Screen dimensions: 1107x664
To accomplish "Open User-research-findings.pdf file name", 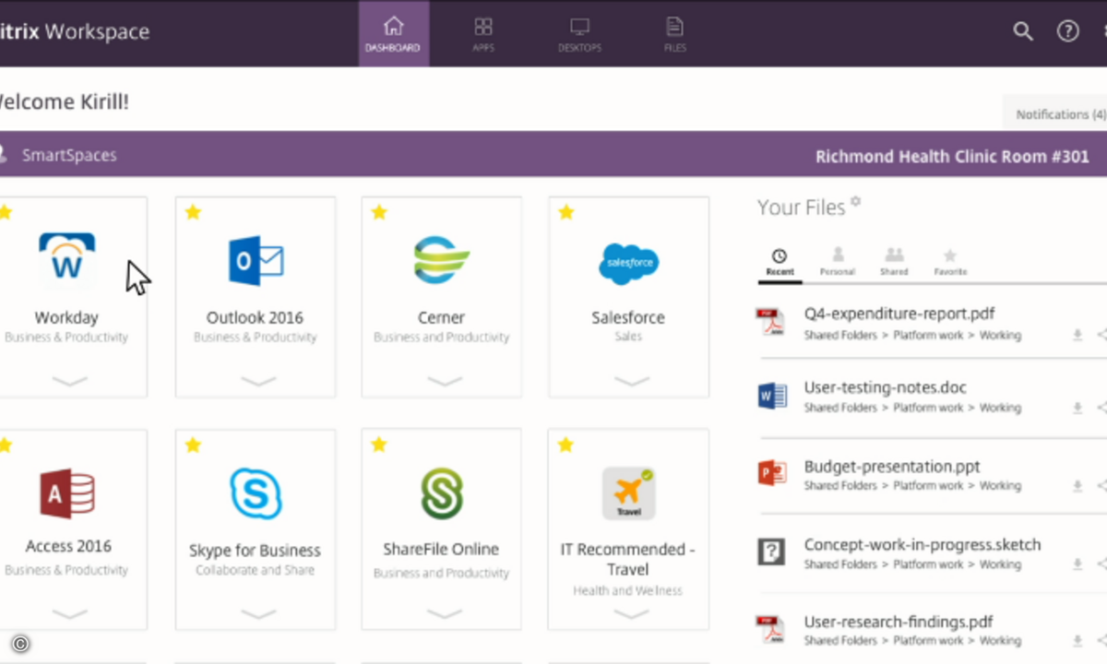I will tap(898, 622).
